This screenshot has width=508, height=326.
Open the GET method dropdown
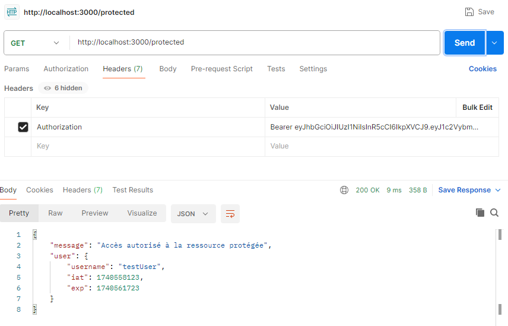[x=36, y=43]
